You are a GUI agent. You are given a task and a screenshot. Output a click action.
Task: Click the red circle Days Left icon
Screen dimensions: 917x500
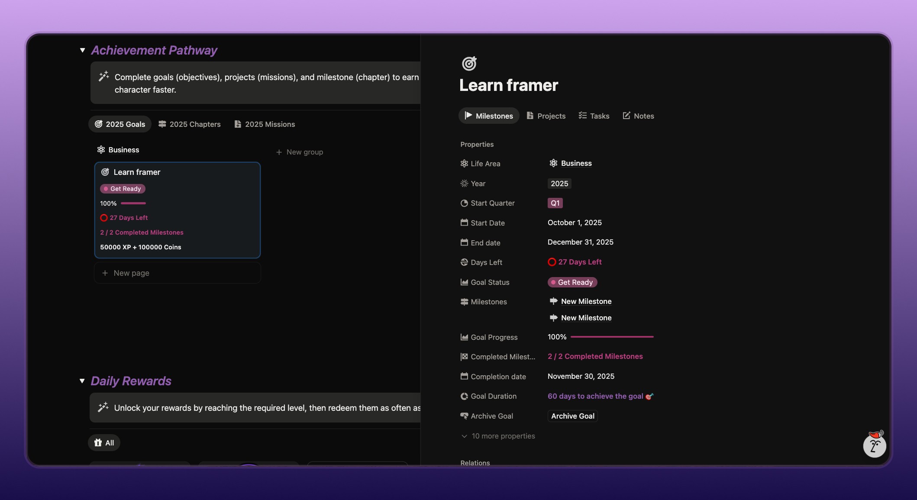pyautogui.click(x=552, y=262)
